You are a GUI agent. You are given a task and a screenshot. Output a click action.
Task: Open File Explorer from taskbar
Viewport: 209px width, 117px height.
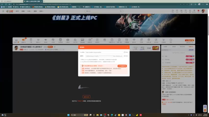click(x=97, y=115)
